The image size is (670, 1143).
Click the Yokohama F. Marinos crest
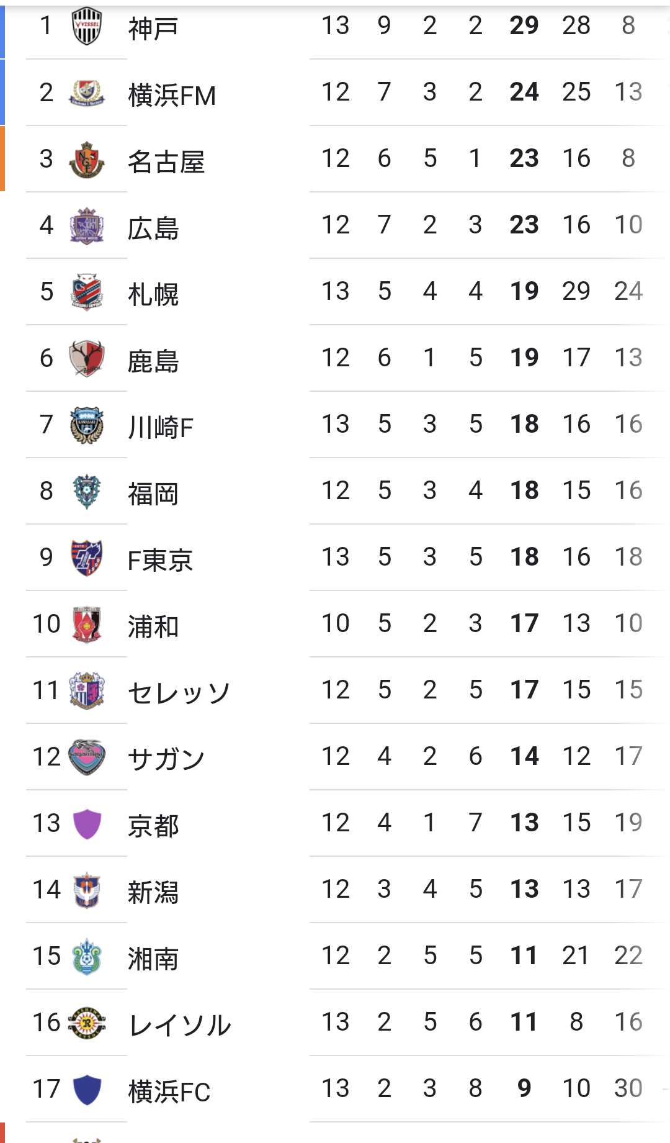coord(87,93)
